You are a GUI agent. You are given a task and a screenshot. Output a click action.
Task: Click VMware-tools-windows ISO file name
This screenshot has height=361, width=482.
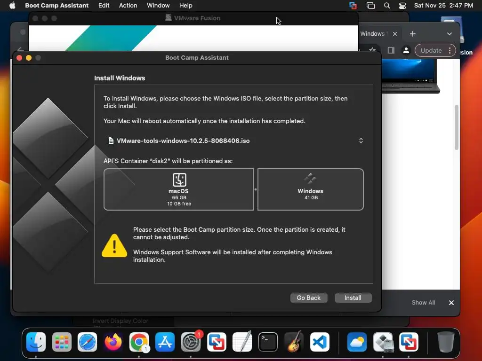tap(183, 141)
